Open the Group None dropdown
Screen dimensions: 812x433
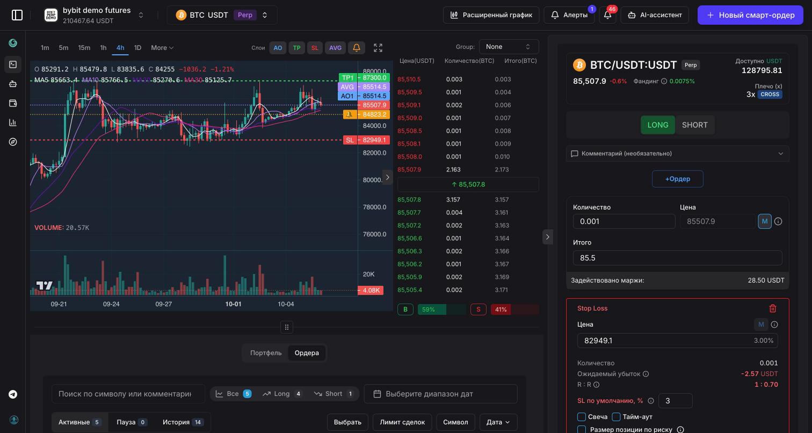coord(509,47)
